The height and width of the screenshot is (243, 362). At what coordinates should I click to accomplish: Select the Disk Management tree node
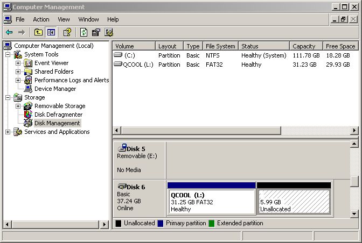click(x=57, y=123)
